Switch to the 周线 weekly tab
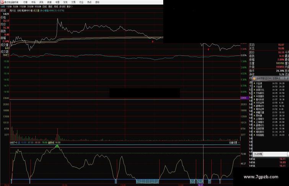 pos(50,6)
